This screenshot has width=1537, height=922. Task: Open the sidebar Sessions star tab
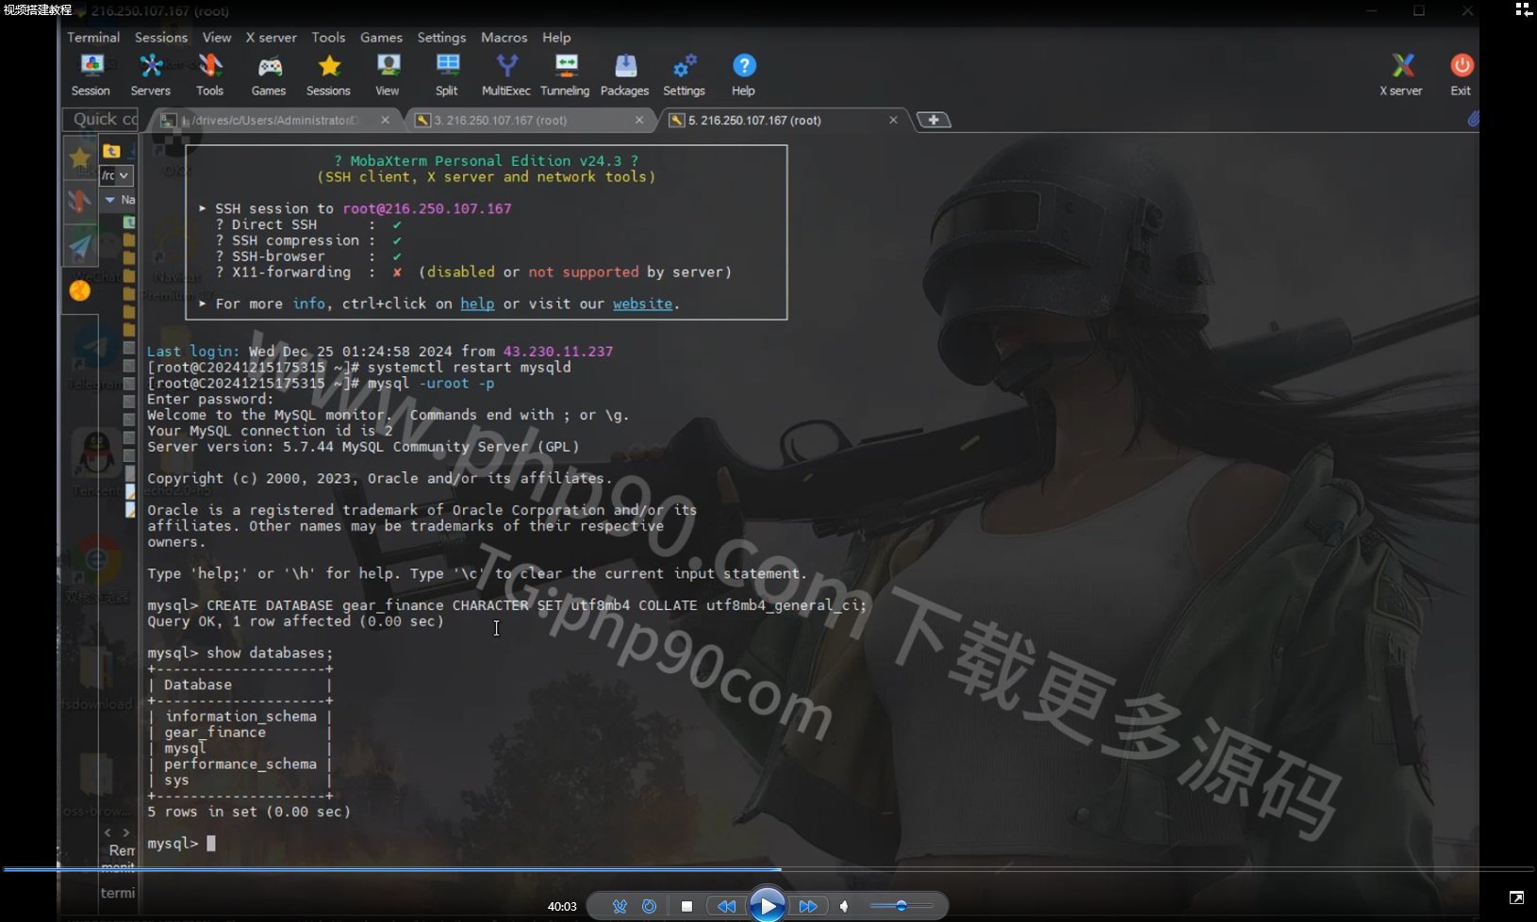[80, 157]
